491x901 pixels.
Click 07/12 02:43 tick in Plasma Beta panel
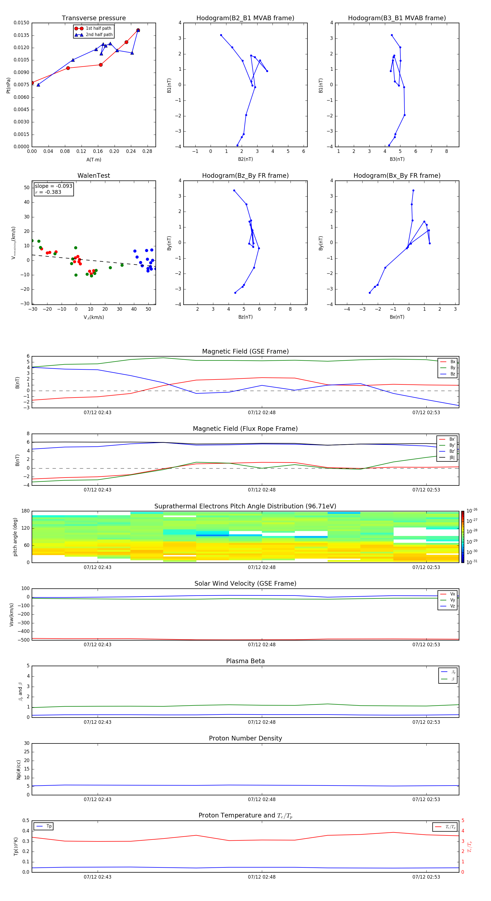[97, 722]
